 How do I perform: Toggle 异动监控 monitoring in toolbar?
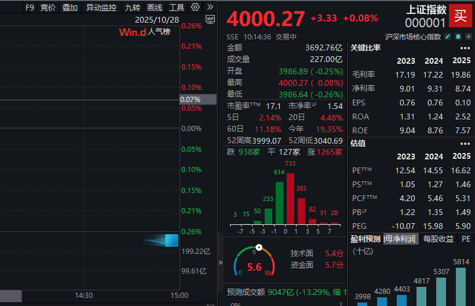coord(101,8)
